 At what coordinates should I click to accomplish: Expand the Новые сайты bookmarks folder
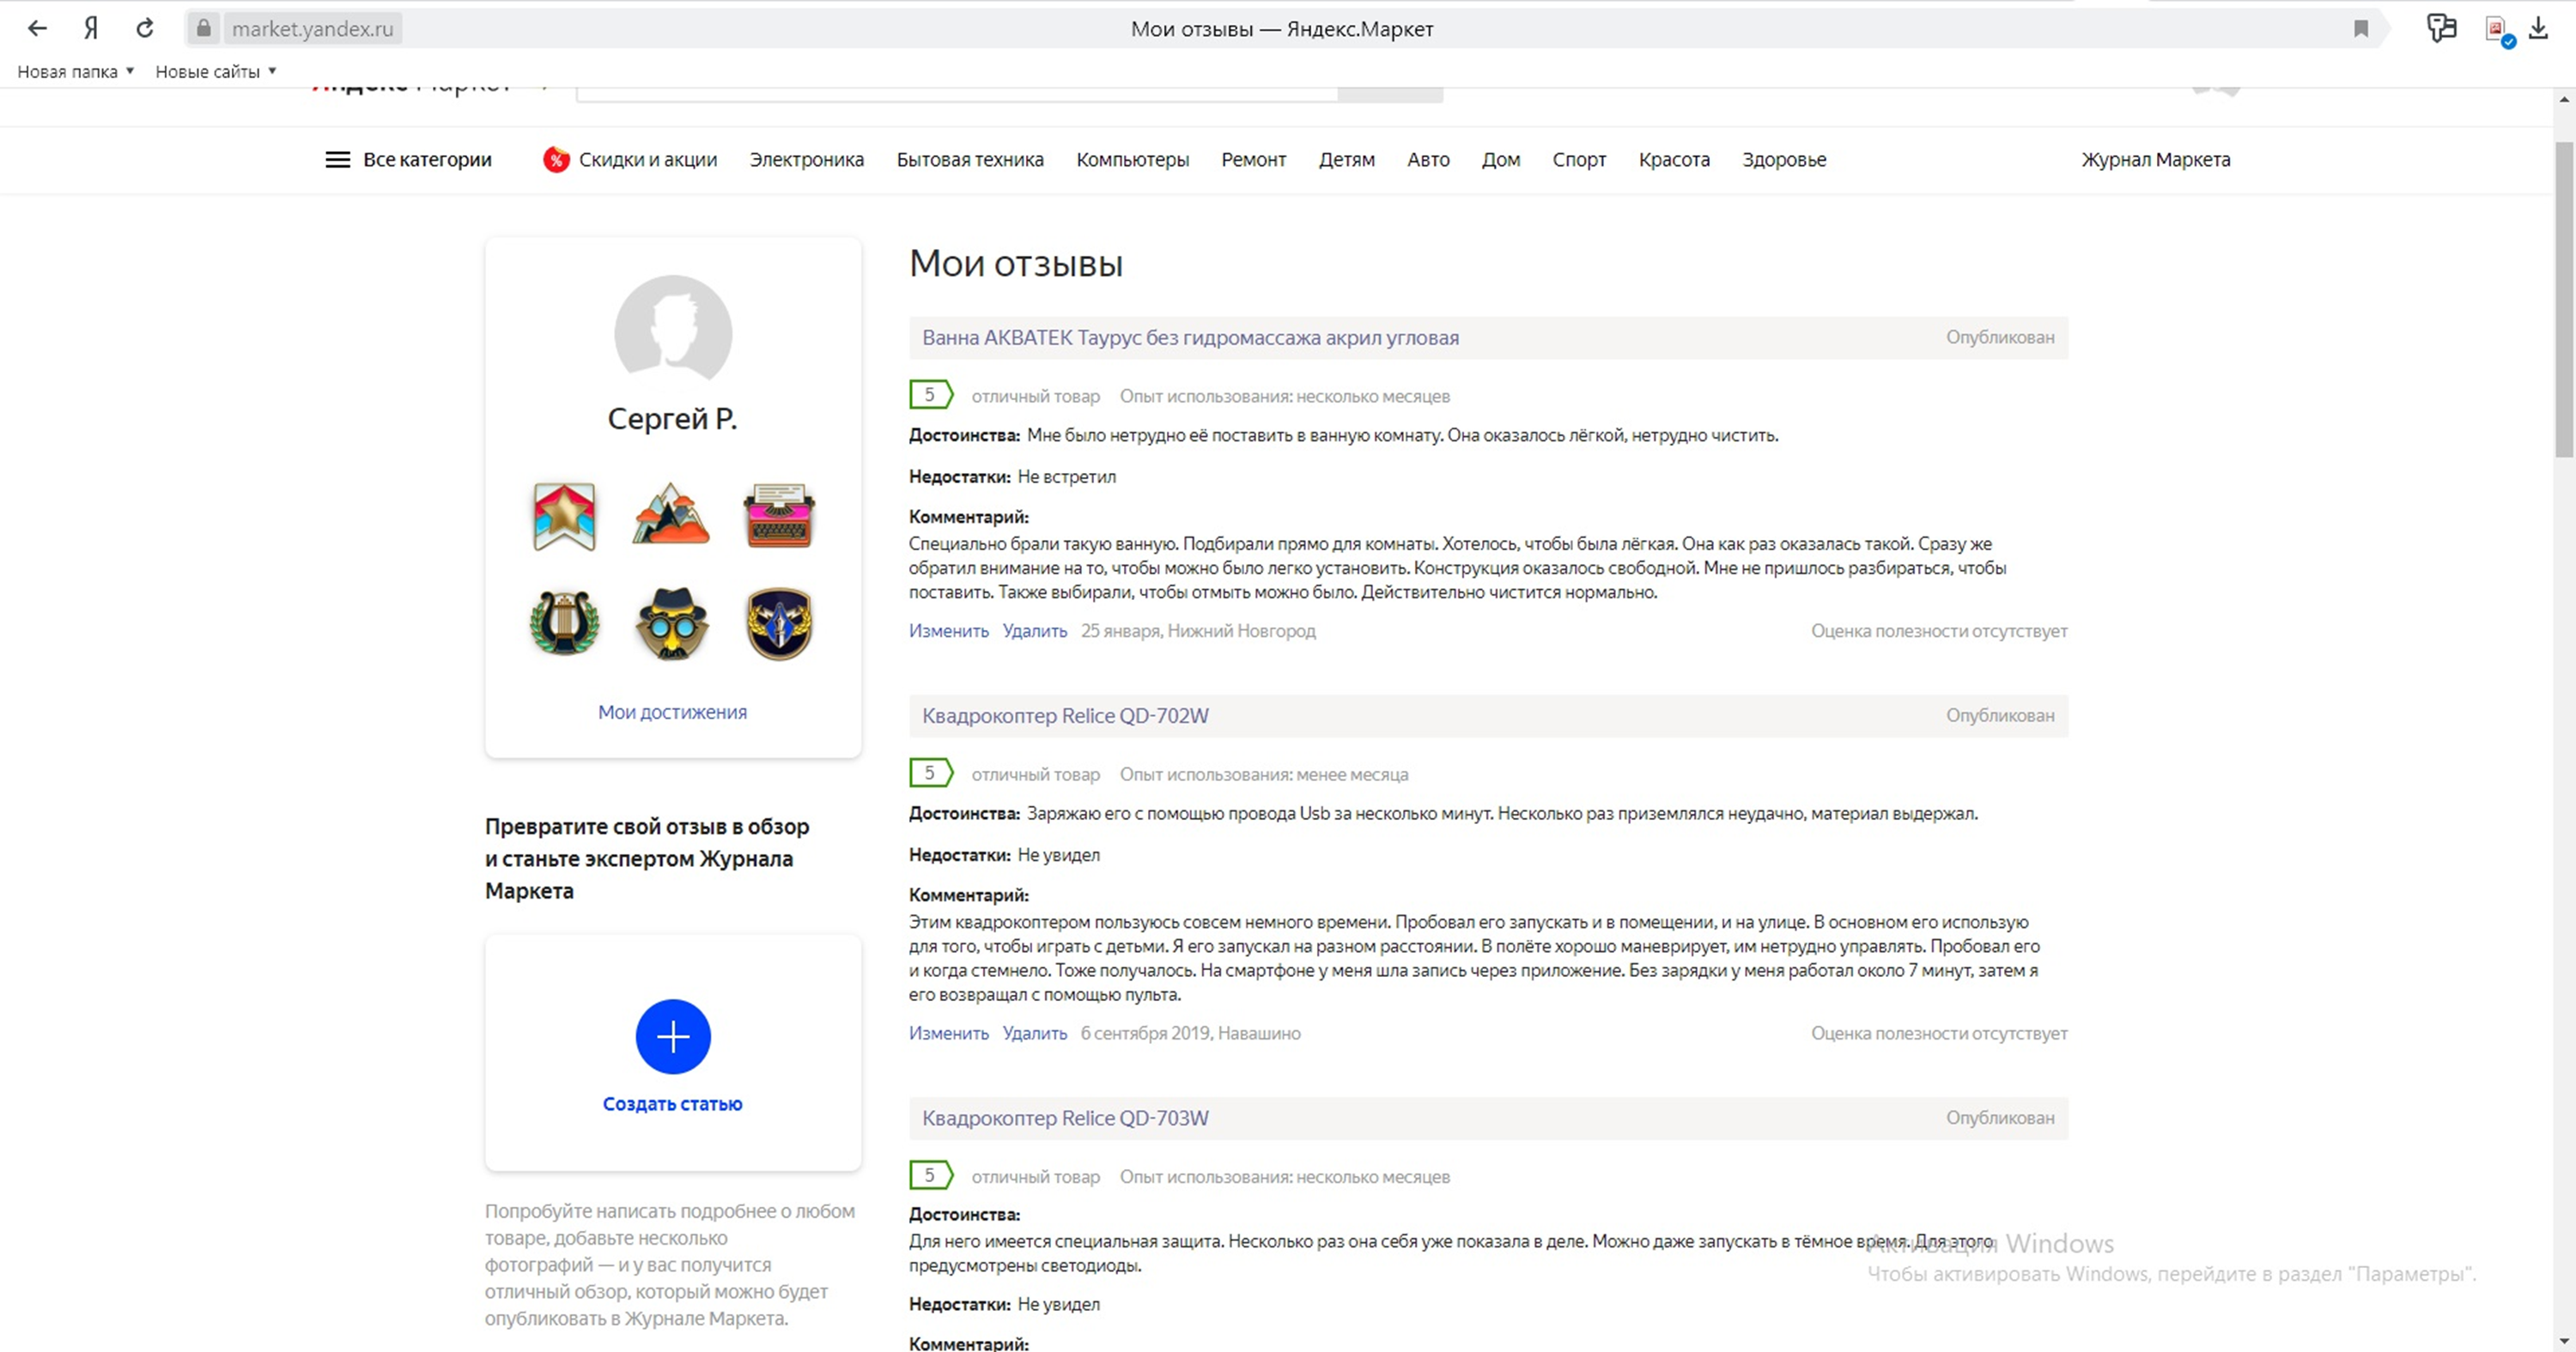(216, 72)
